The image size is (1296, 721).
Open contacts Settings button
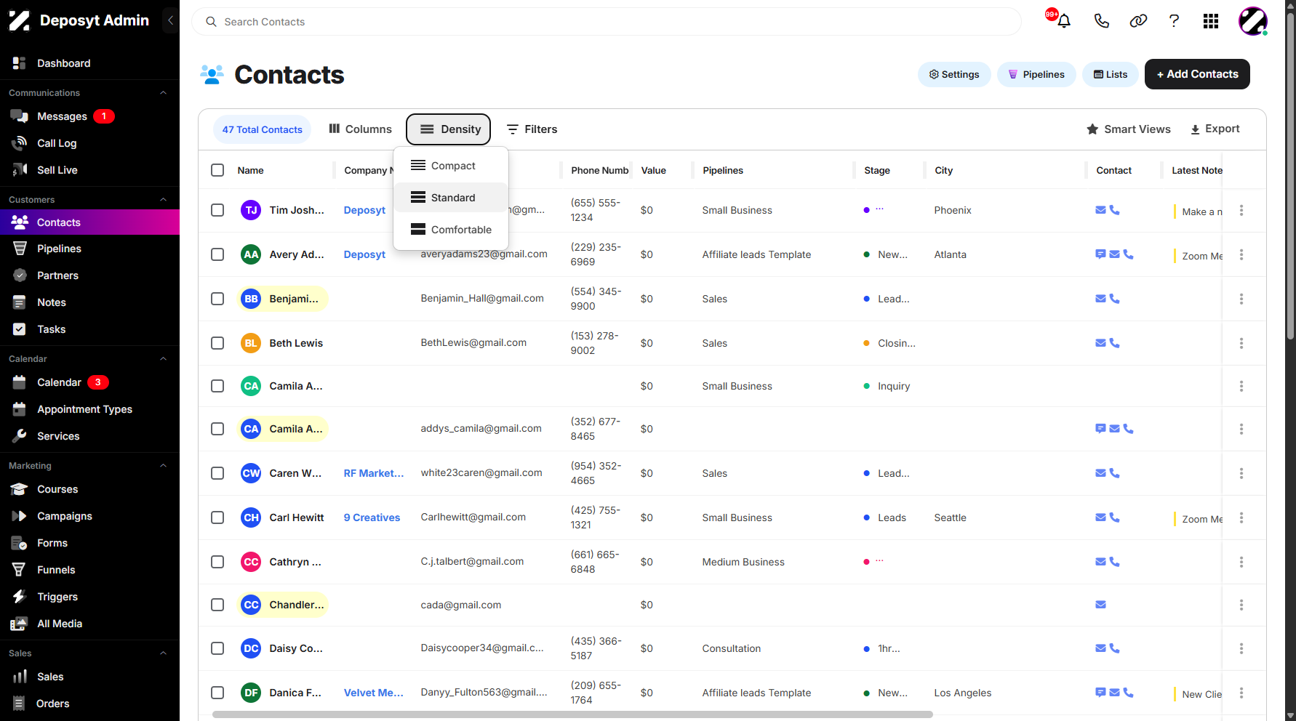click(954, 74)
